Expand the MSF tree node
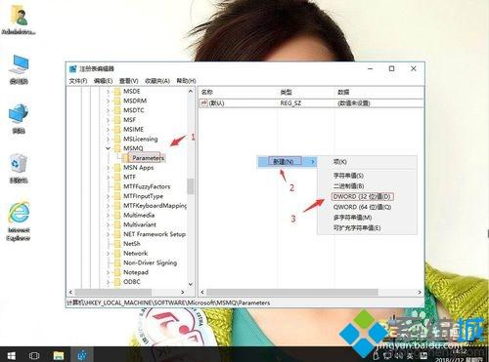 (109, 120)
